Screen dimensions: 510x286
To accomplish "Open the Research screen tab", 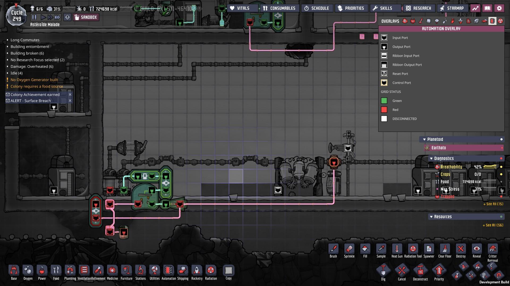I will coord(419,8).
